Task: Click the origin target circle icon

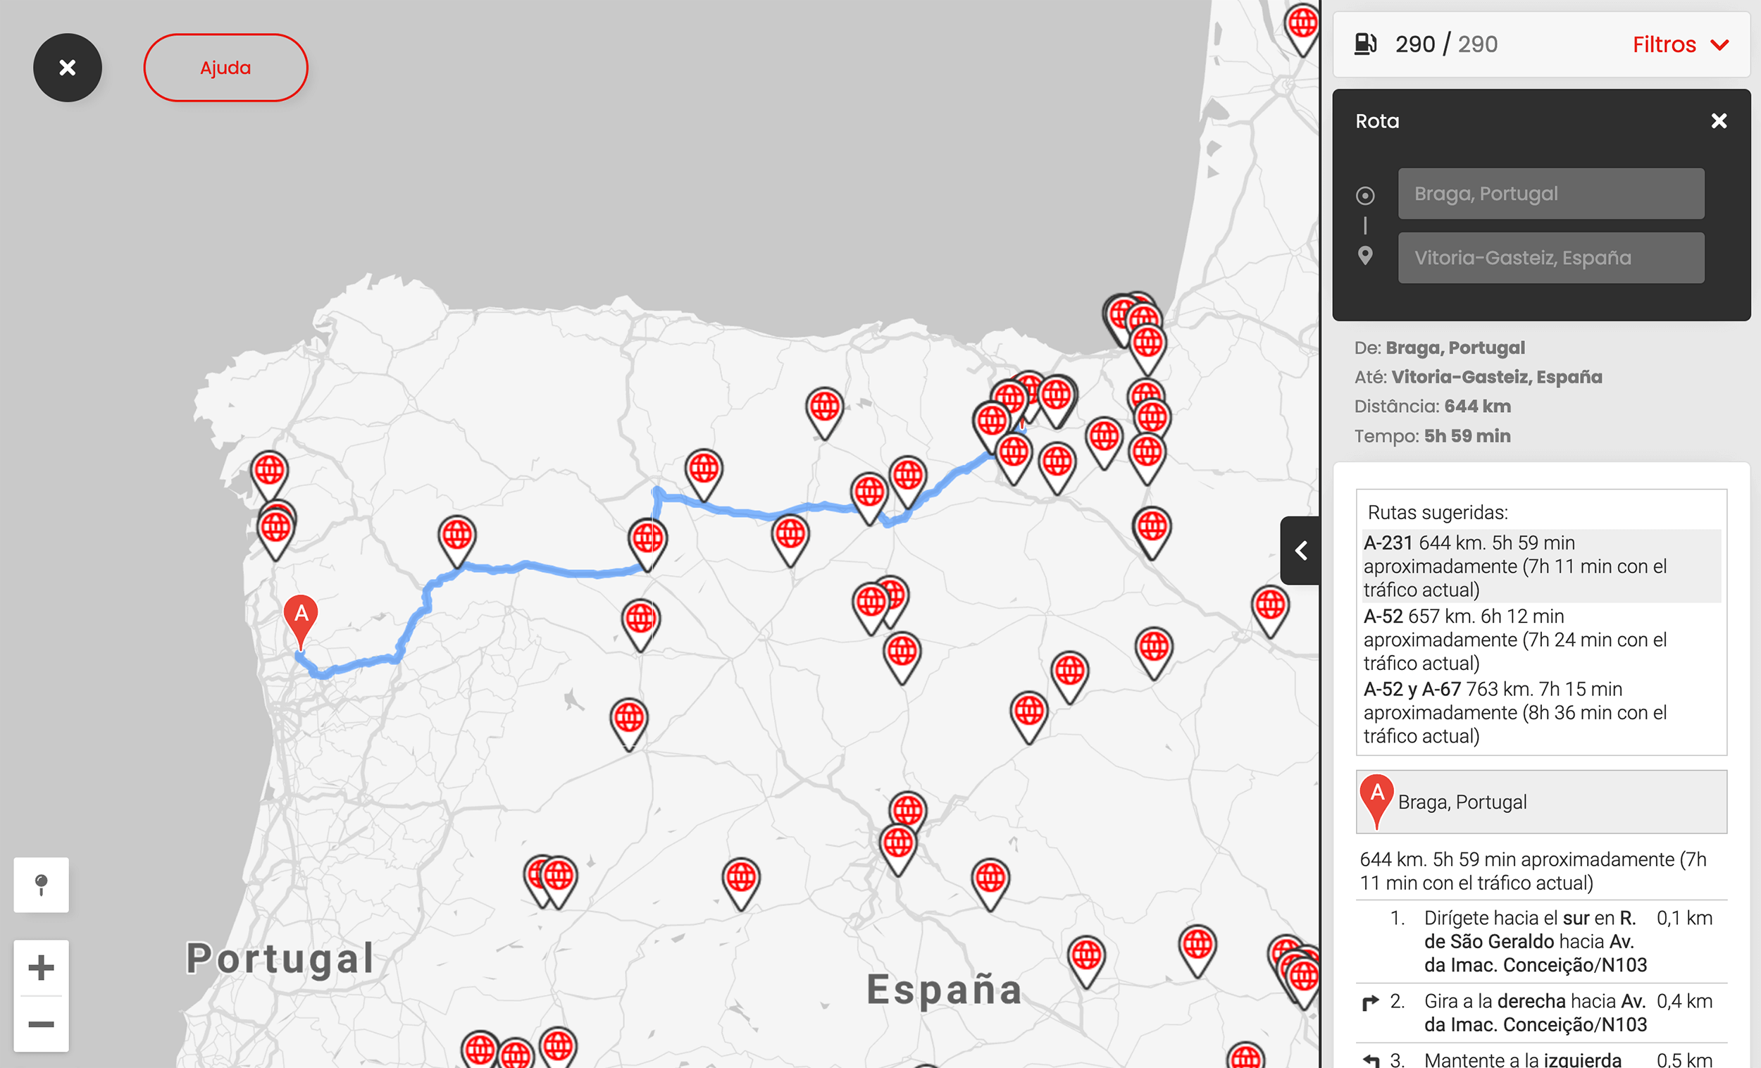Action: pyautogui.click(x=1365, y=195)
